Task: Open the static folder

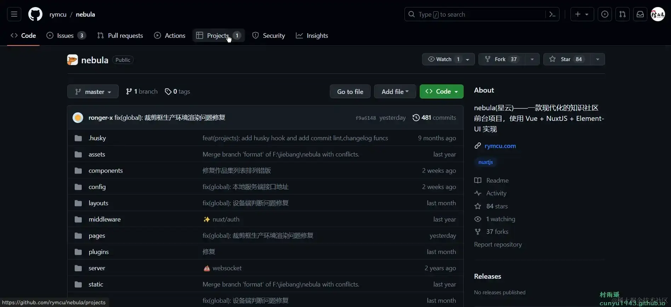Action: (96, 284)
